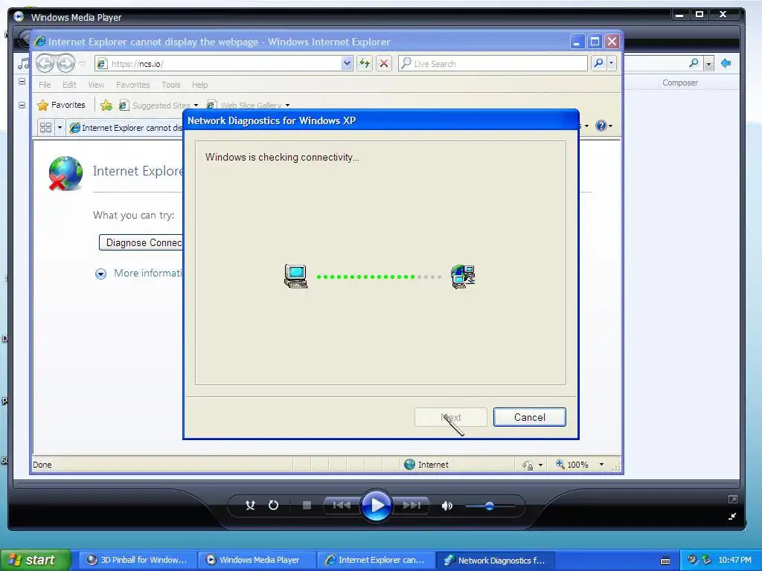Click the Diagnose Connection Problems button
Screen dimensions: 762x571
click(141, 242)
